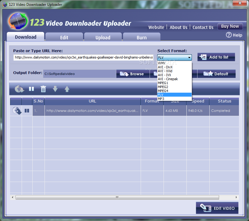
Task: Click the EDIT VIDEO button
Action: point(217,208)
